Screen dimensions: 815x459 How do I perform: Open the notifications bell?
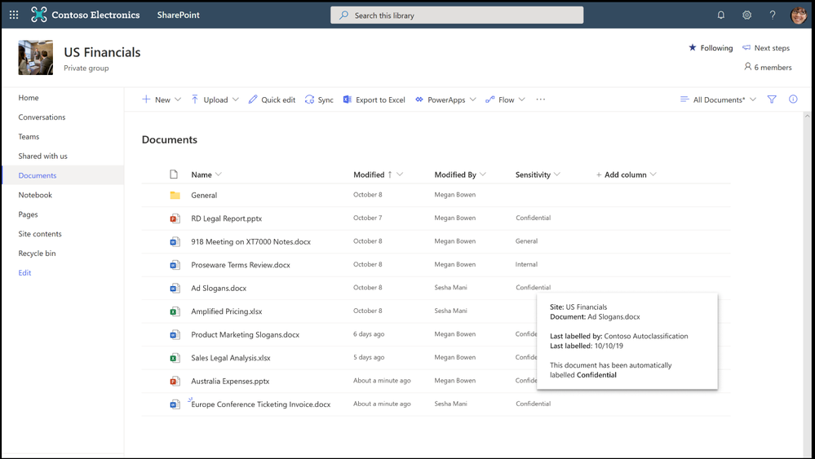721,15
